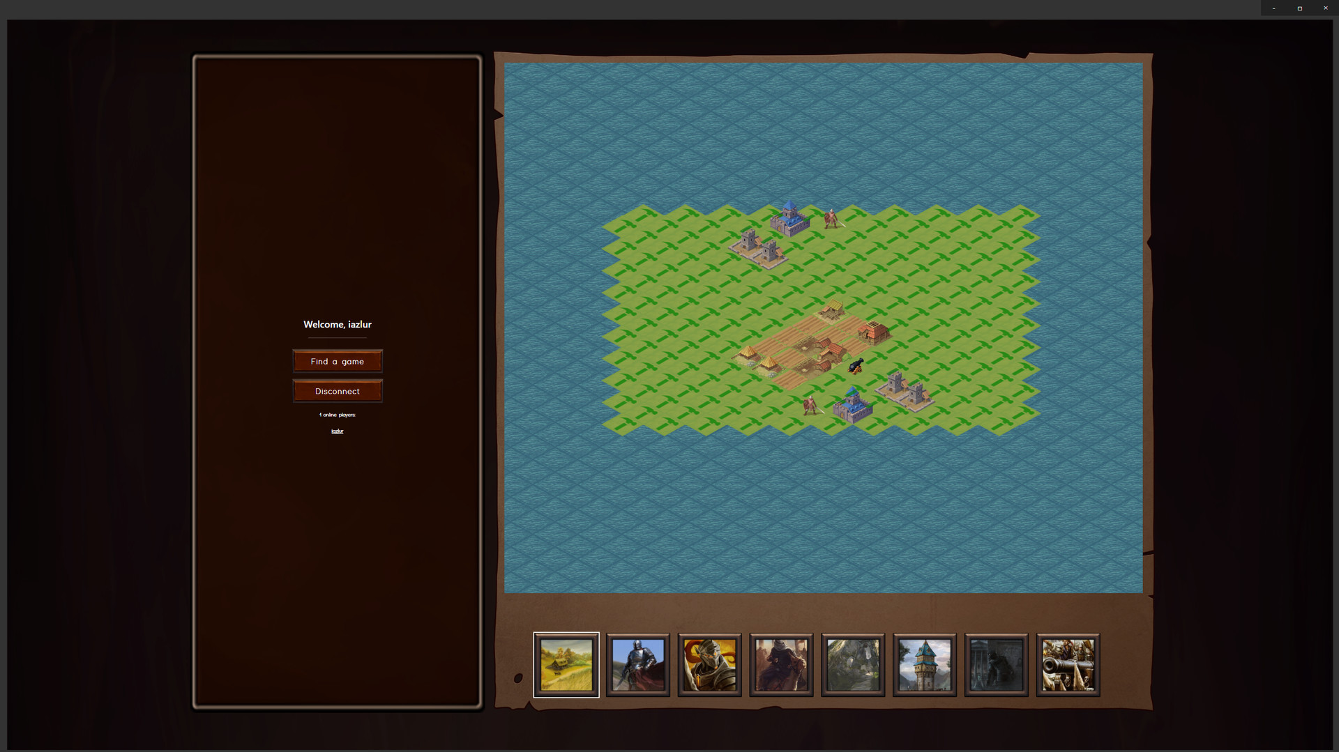This screenshot has width=1339, height=752.
Task: Click the blue castle on the northern island
Action: [790, 220]
